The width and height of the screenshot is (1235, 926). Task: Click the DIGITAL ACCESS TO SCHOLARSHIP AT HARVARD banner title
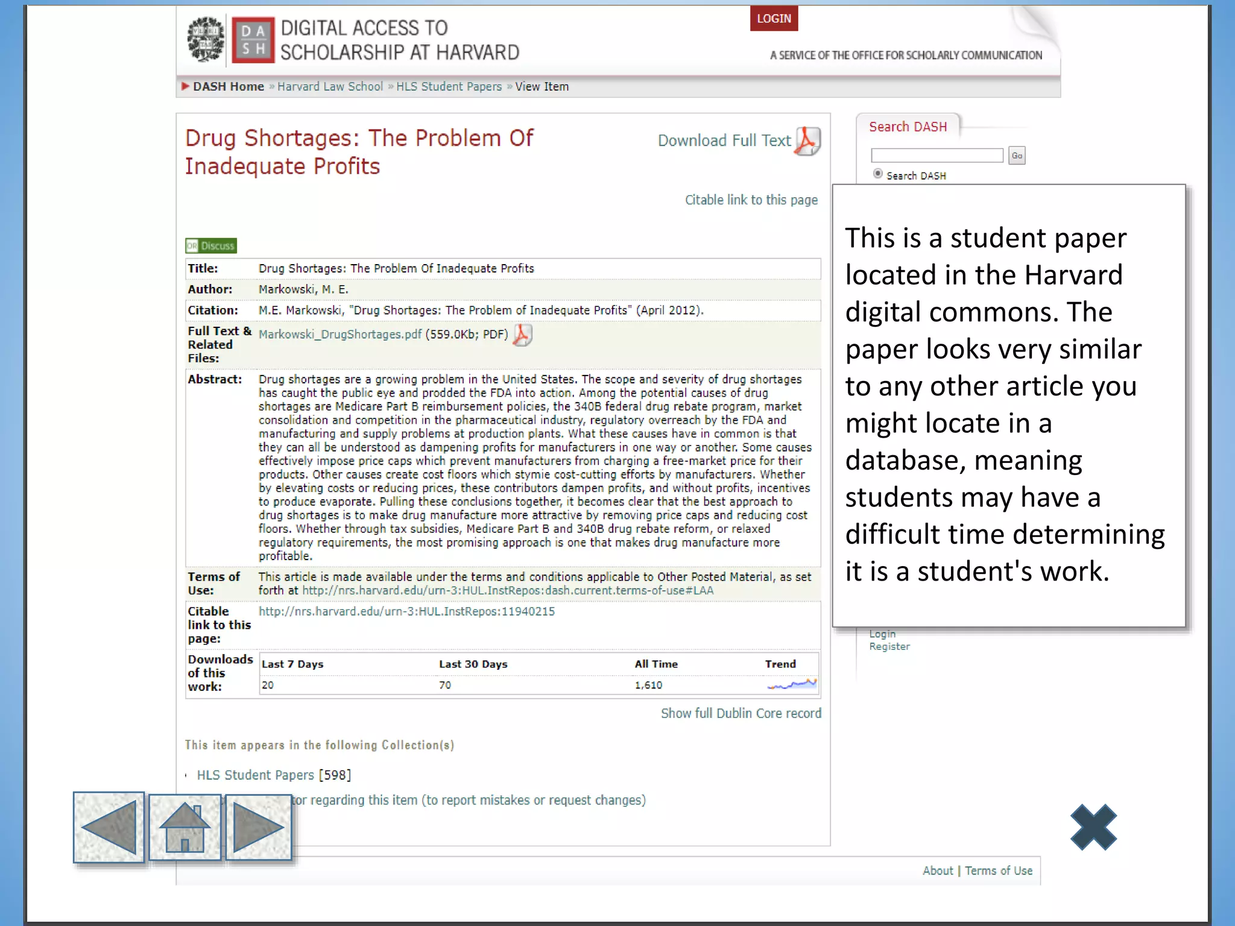tap(400, 40)
